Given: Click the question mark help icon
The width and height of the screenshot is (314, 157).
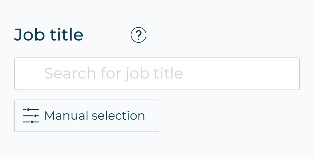Looking at the screenshot, I should click(138, 35).
